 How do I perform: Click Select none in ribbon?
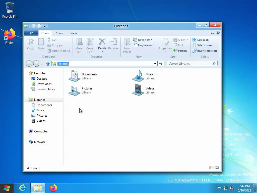pyautogui.click(x=203, y=45)
